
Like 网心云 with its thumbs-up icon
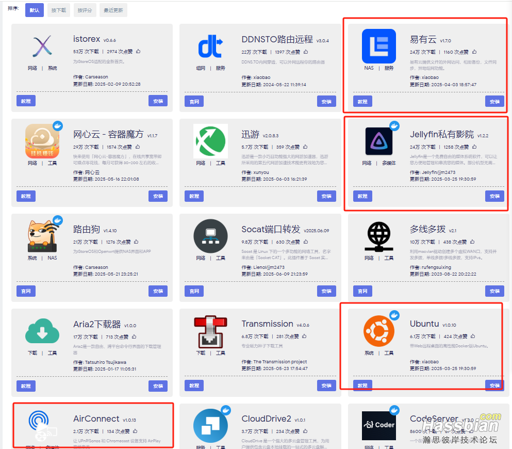(x=138, y=147)
